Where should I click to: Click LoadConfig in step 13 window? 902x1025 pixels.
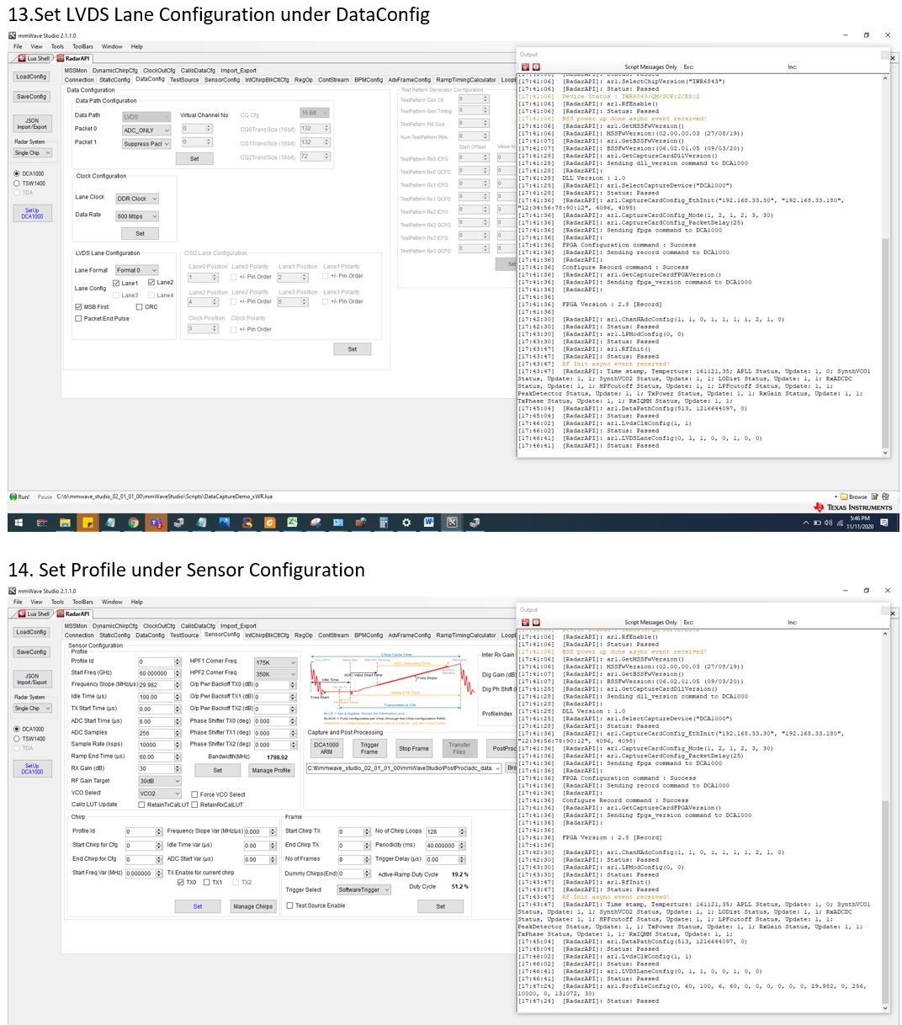(31, 77)
